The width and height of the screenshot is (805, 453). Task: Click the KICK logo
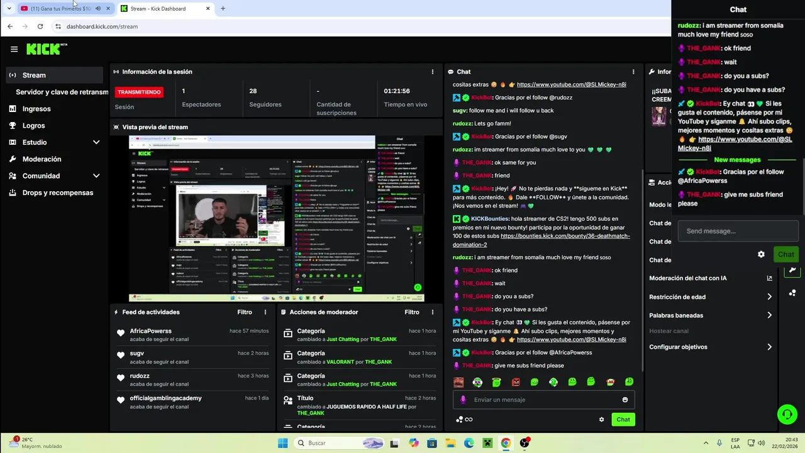point(45,49)
